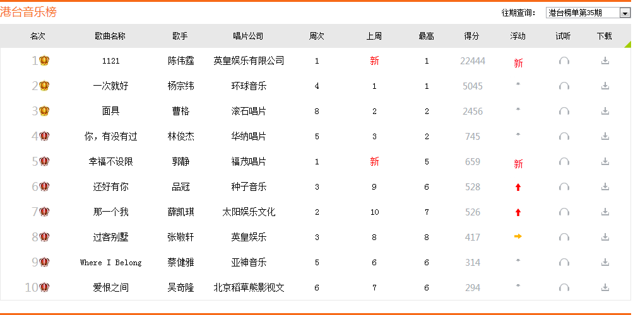The width and height of the screenshot is (633, 315).
Task: Click record label 太阳娱乐文化
Action: coord(249,212)
